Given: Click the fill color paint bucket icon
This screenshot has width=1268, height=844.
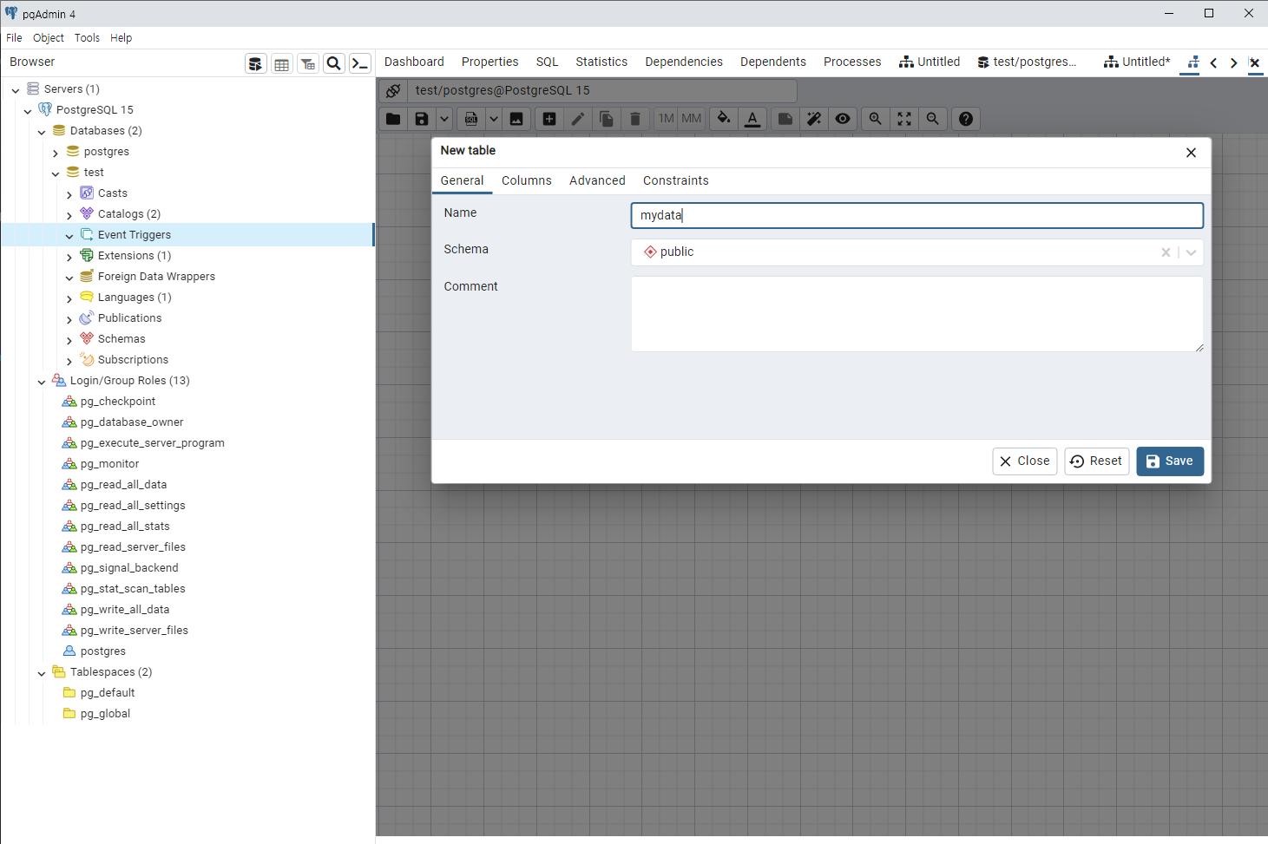Looking at the screenshot, I should coord(724,119).
